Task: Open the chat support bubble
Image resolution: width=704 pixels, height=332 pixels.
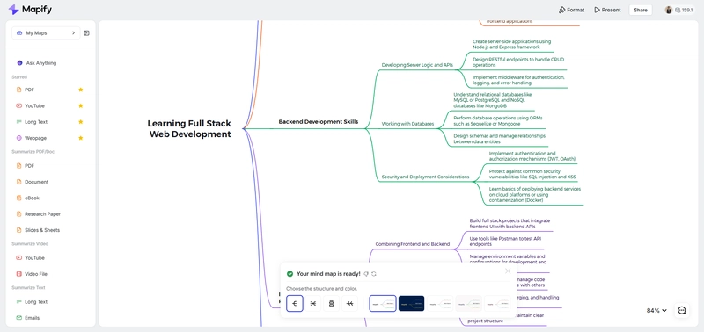Action: click(x=681, y=311)
